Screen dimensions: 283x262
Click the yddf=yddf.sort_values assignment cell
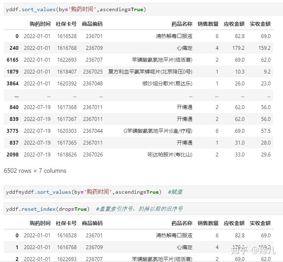(143, 192)
